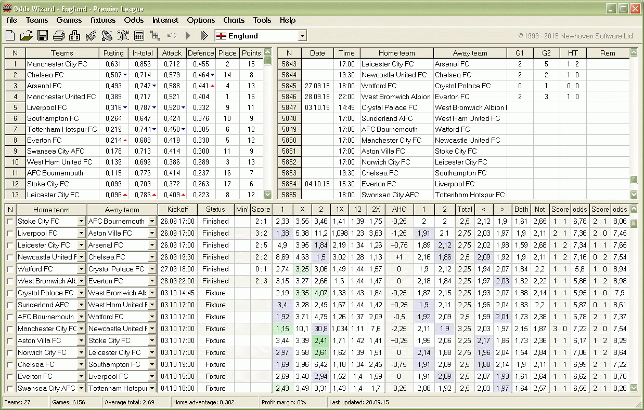Open the calculator toolbar icon

click(139, 36)
